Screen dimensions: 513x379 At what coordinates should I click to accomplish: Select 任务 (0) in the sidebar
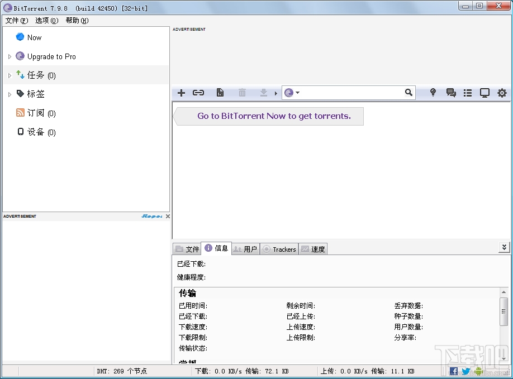pos(85,75)
